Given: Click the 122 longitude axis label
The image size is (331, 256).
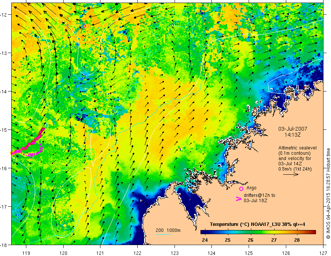Looking at the screenshot, I should [137, 253].
